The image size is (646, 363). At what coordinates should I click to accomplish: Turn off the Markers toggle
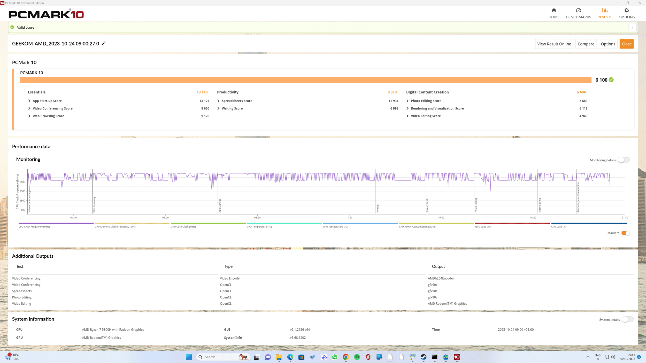pyautogui.click(x=626, y=233)
